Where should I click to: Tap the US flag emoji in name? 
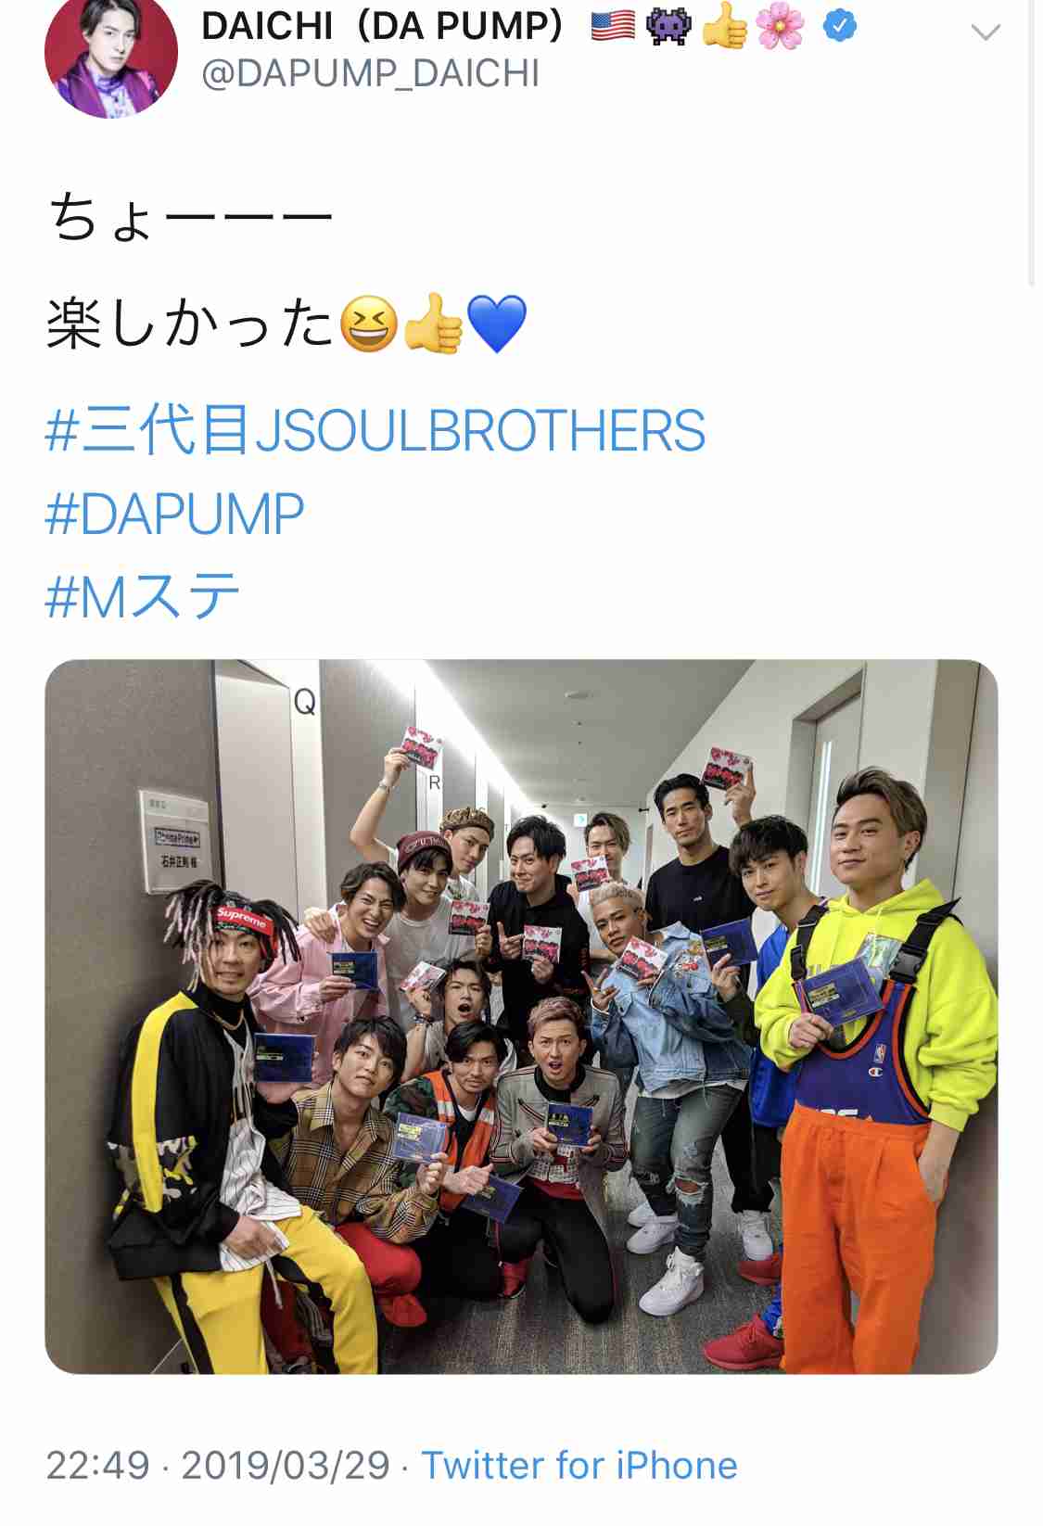(614, 27)
